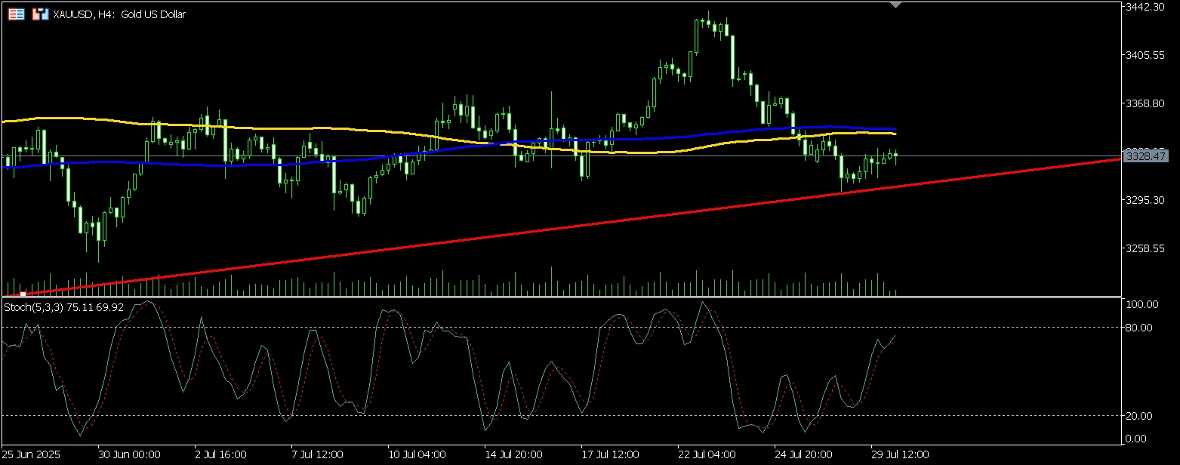The height and width of the screenshot is (465, 1180).
Task: Click the 10 Jul 04:00 date label
Action: (417, 455)
